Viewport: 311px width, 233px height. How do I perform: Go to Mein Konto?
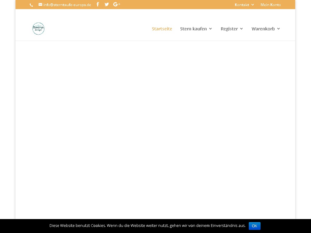tap(271, 5)
